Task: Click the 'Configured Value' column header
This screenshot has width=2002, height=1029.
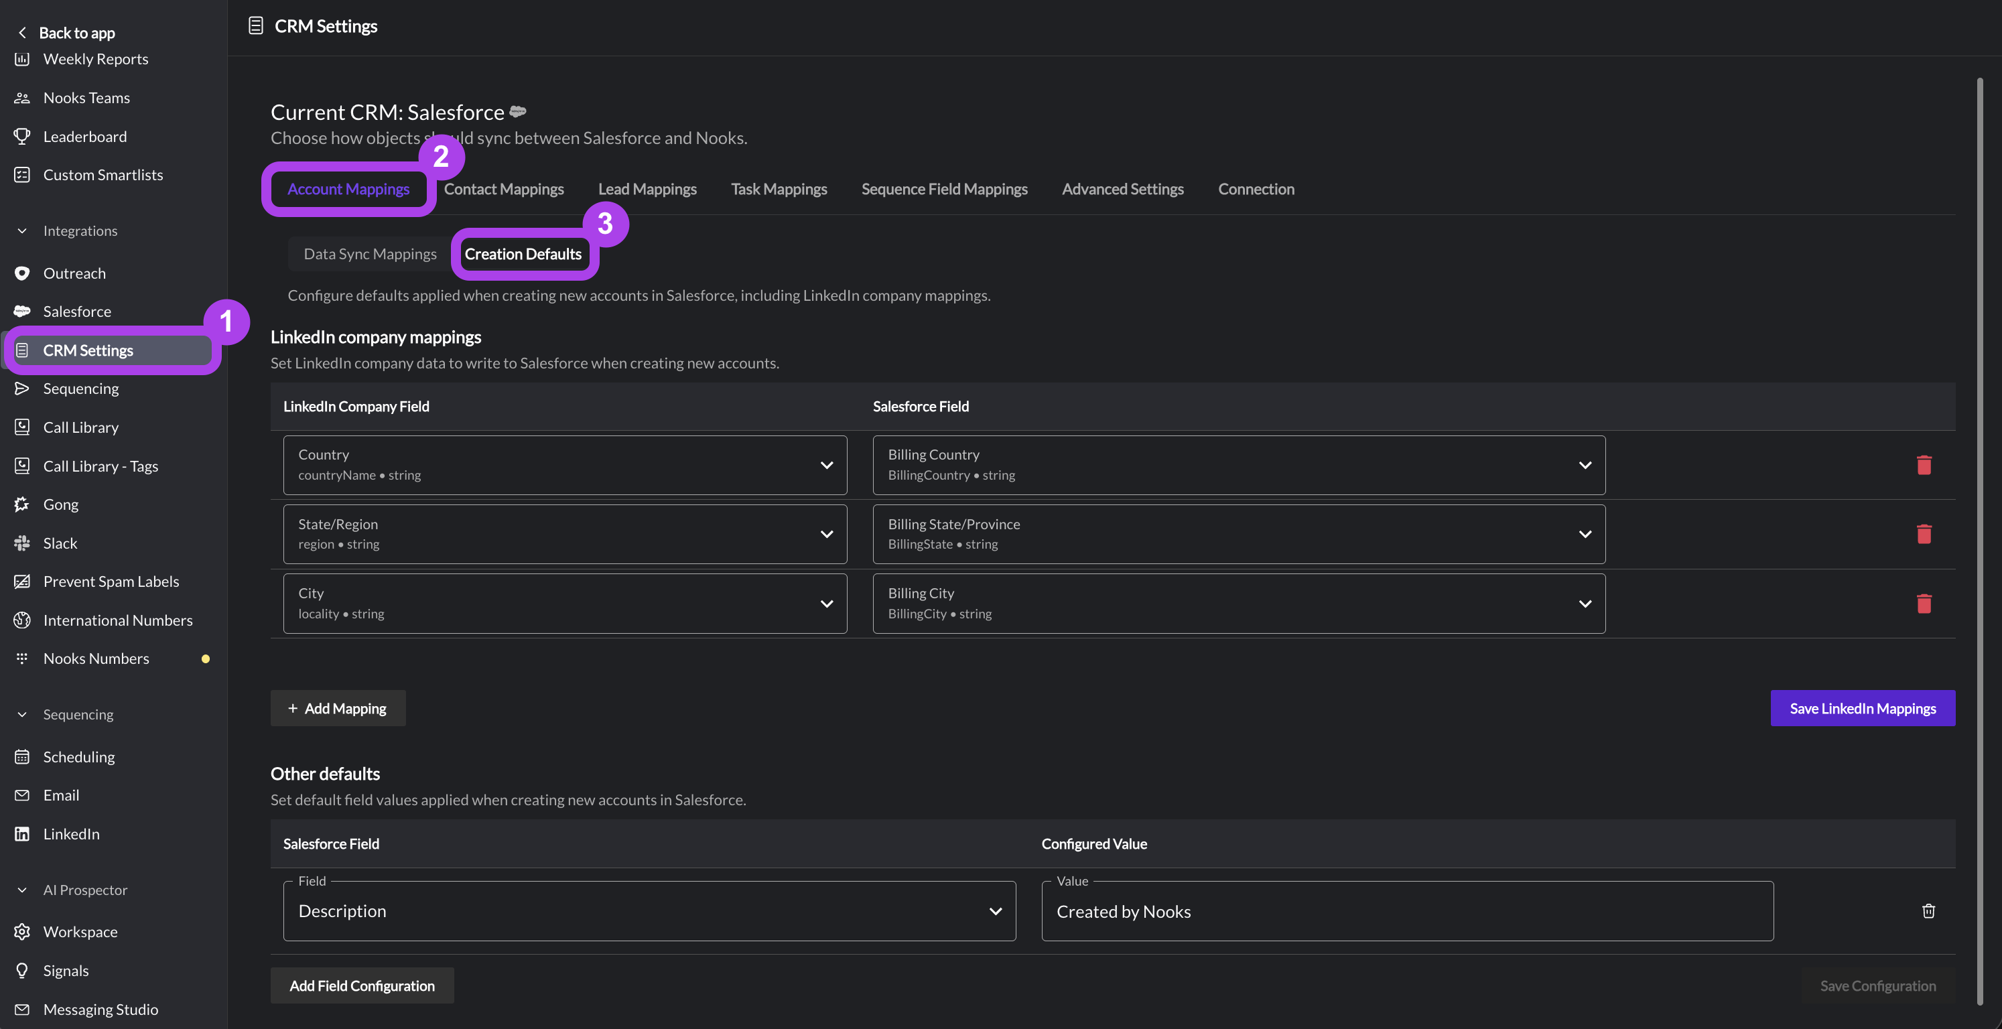Action: [1093, 844]
